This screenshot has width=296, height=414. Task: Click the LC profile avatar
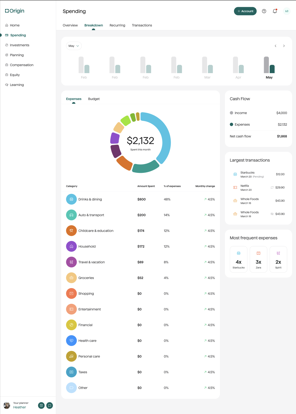tap(287, 11)
